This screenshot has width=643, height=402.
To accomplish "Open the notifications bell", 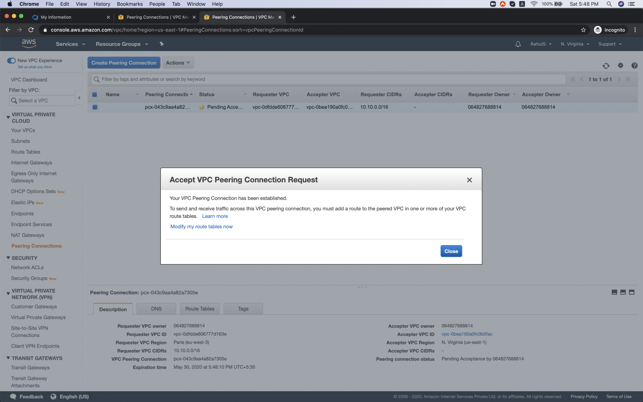I will click(518, 44).
